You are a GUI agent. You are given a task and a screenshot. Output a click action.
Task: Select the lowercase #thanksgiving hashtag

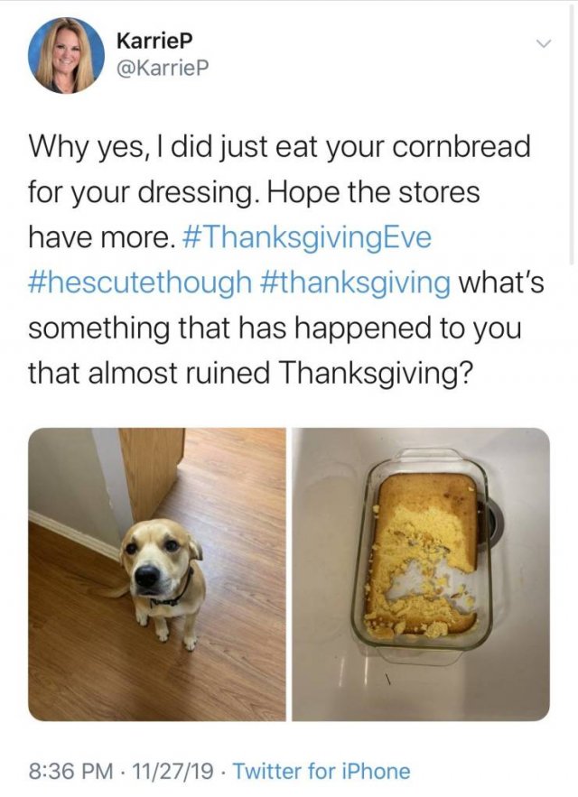pos(355,283)
